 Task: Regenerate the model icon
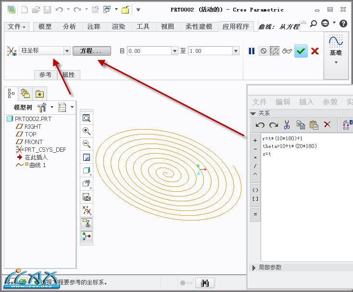[x=95, y=10]
